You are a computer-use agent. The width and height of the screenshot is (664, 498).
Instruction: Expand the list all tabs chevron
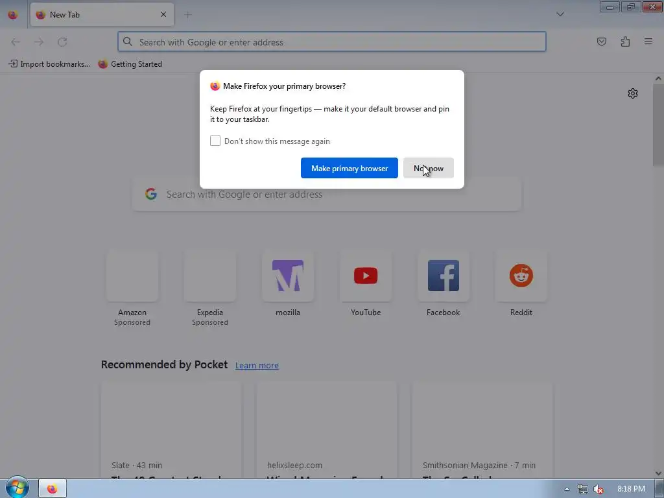560,14
